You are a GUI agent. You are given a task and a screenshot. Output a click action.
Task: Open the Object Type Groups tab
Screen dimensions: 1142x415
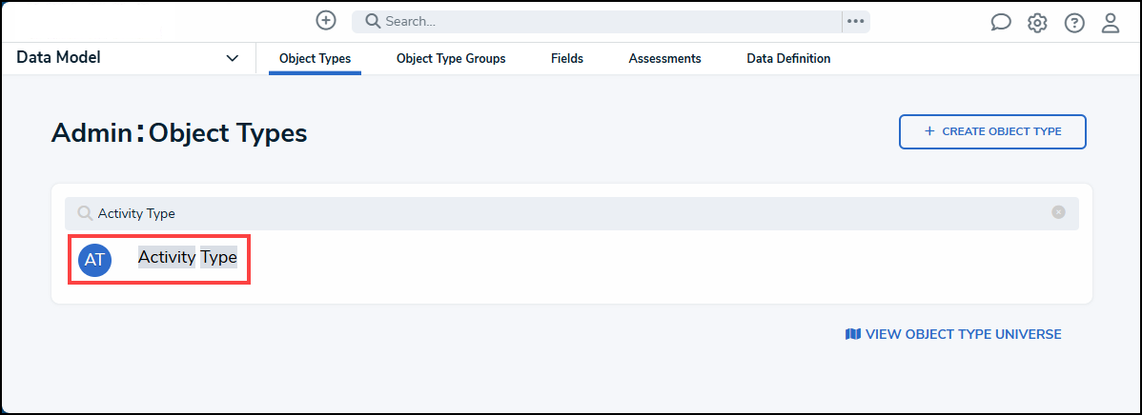[x=451, y=59]
